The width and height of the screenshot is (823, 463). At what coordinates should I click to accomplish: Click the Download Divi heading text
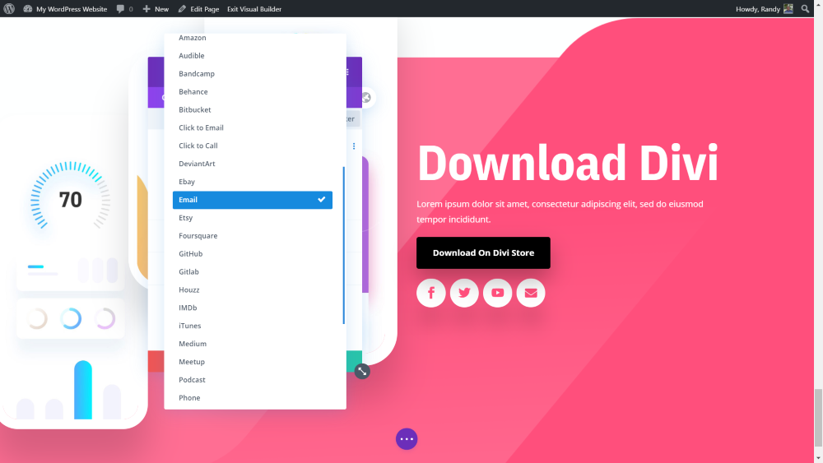tap(567, 163)
